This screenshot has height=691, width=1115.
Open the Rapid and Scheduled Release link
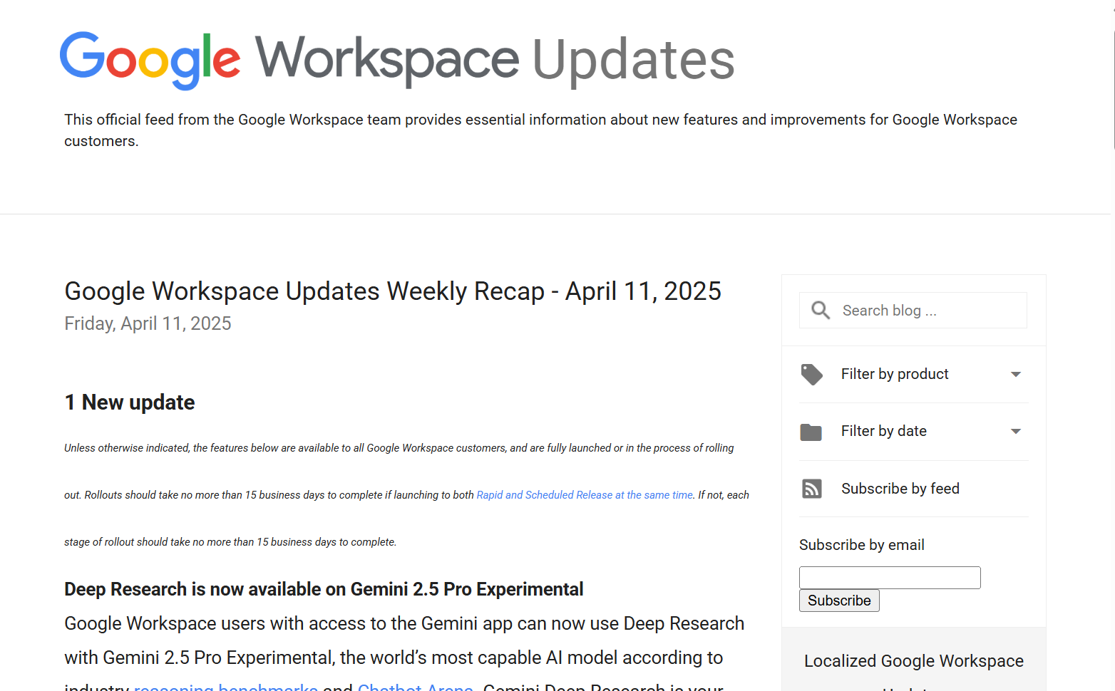coord(584,494)
